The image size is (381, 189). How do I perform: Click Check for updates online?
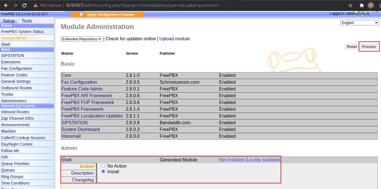(x=131, y=39)
